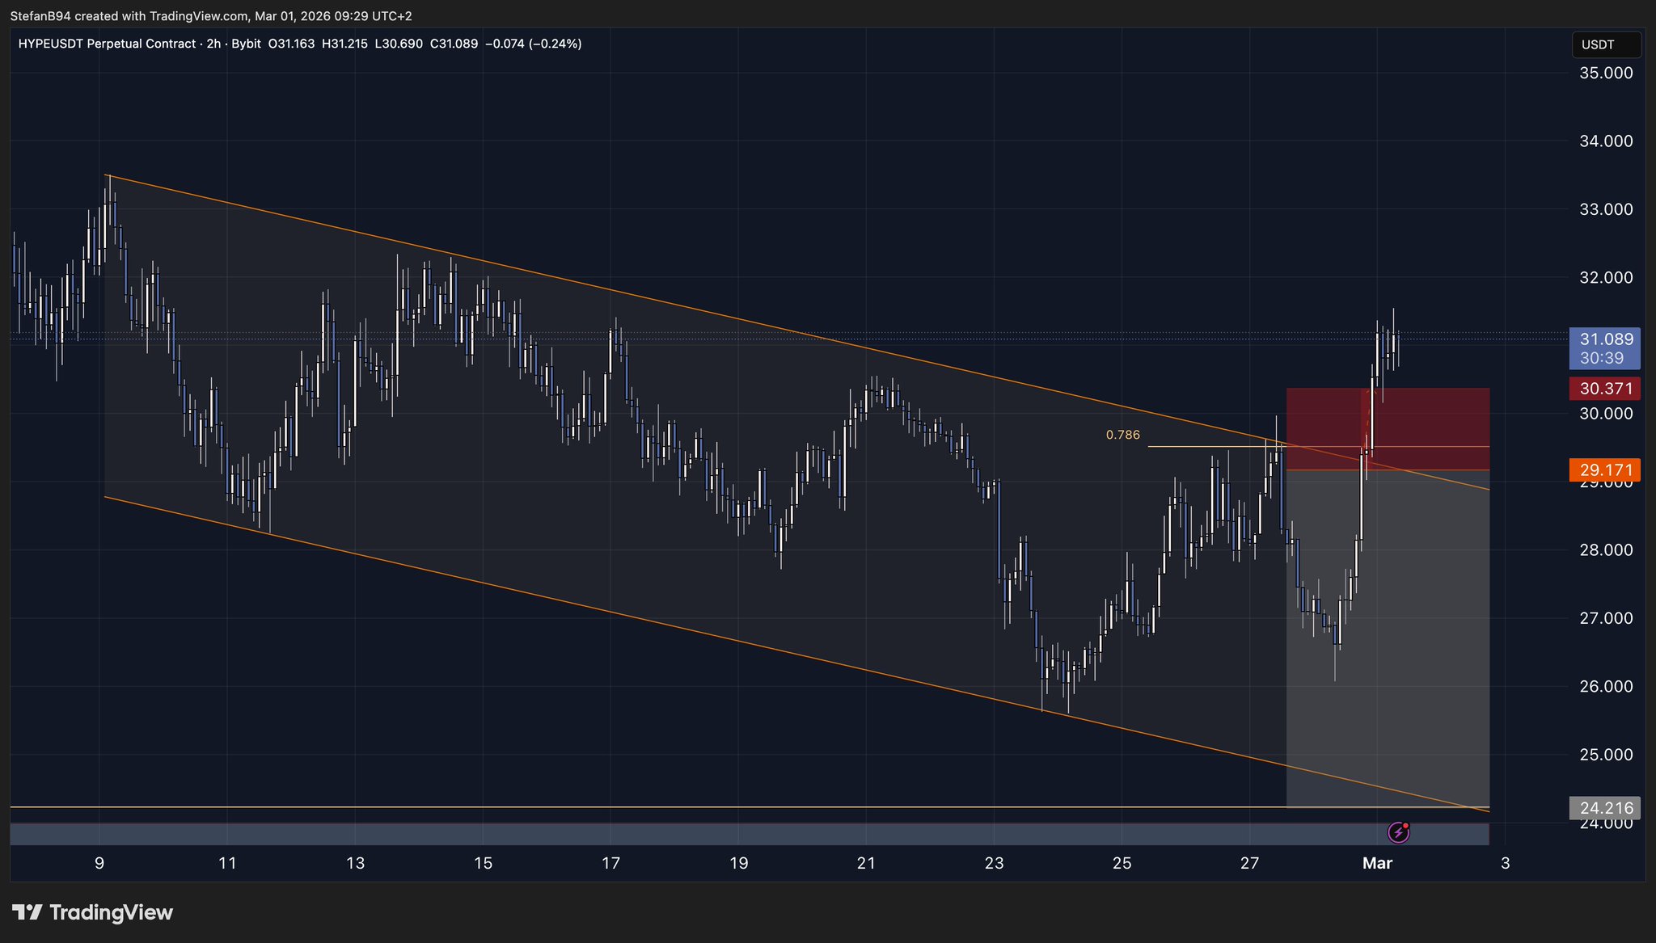The width and height of the screenshot is (1656, 943).
Task: Click the purple lightning bolt event icon
Action: tap(1398, 832)
